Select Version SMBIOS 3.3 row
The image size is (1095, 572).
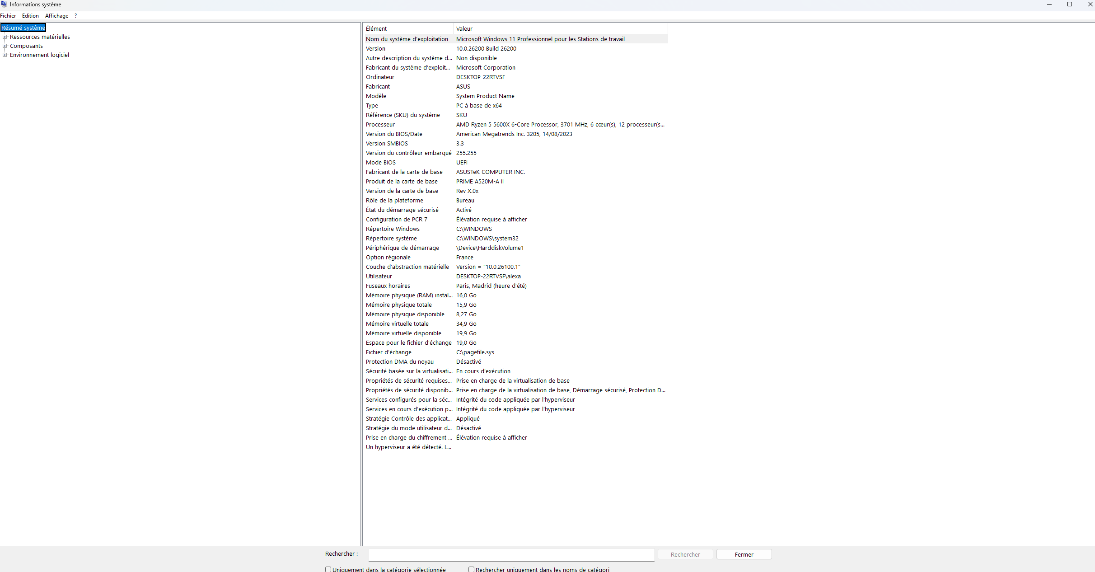(x=515, y=144)
